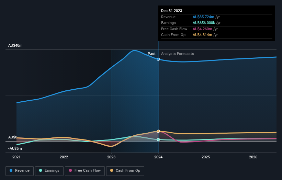Click the AU$35.724m revenue value

(x=203, y=17)
